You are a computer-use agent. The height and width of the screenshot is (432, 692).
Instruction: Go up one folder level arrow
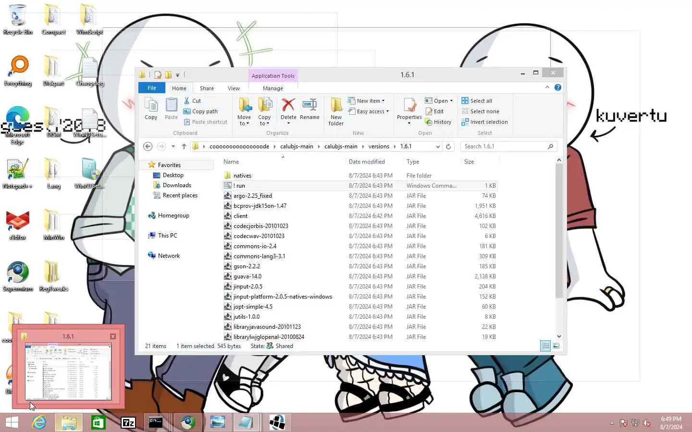[184, 146]
